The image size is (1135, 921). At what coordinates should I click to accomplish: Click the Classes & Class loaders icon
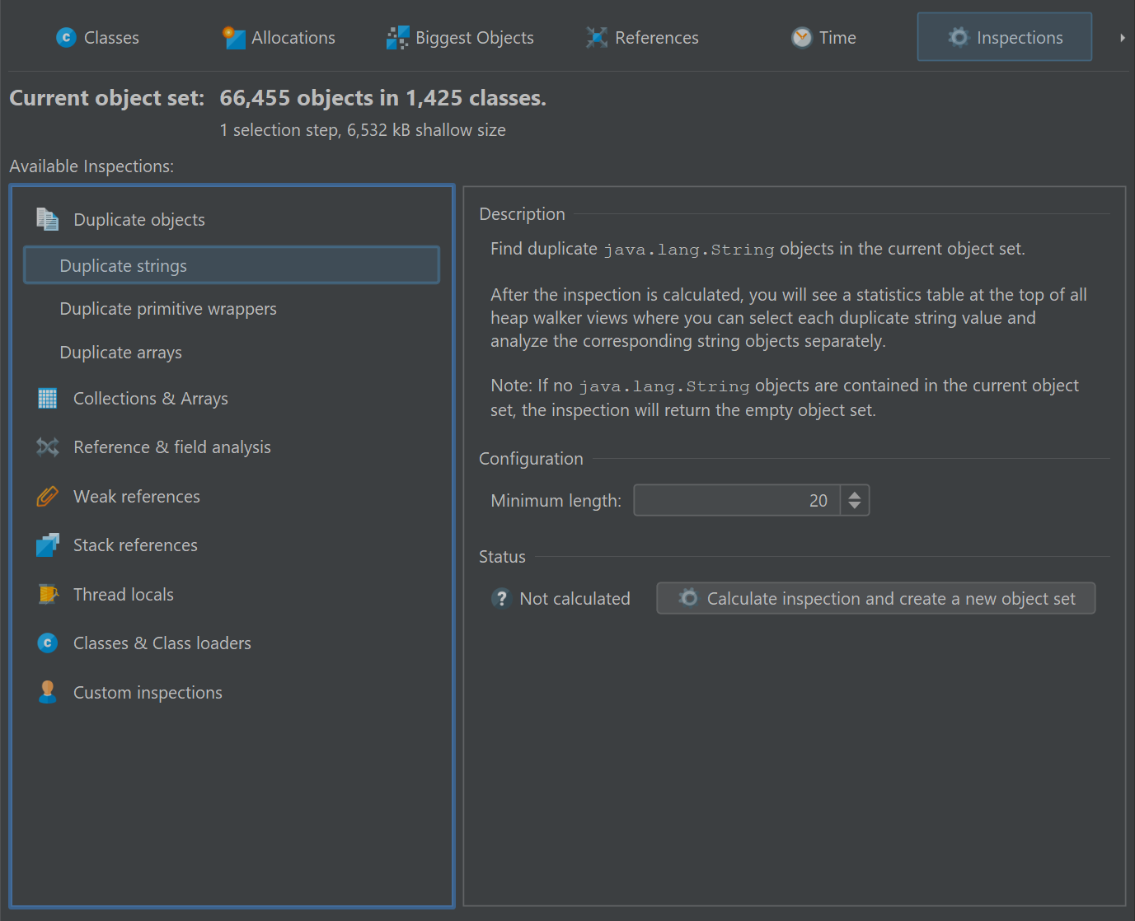point(47,643)
